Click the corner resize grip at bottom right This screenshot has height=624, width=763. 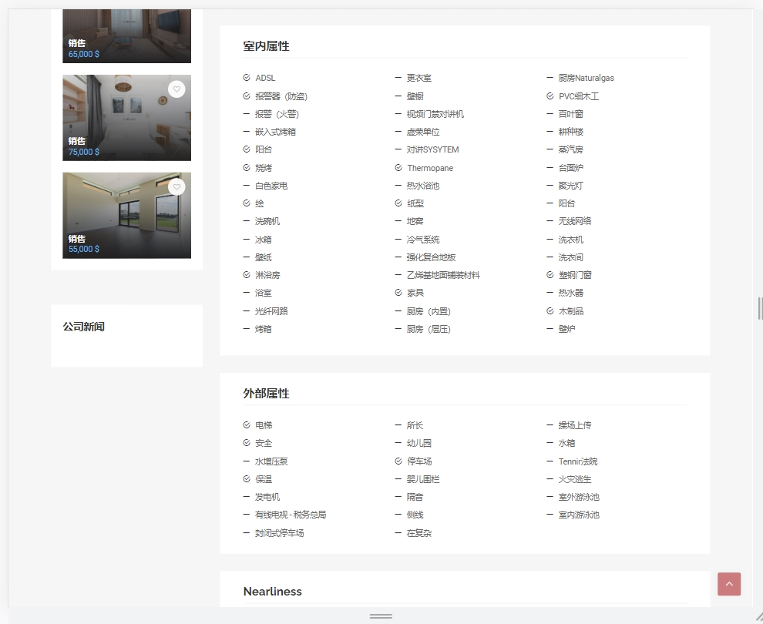pyautogui.click(x=758, y=618)
